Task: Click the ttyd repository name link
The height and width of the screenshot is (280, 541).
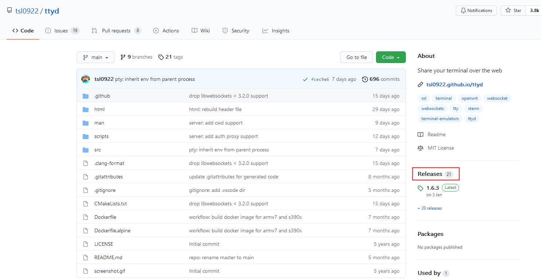Action: click(52, 11)
